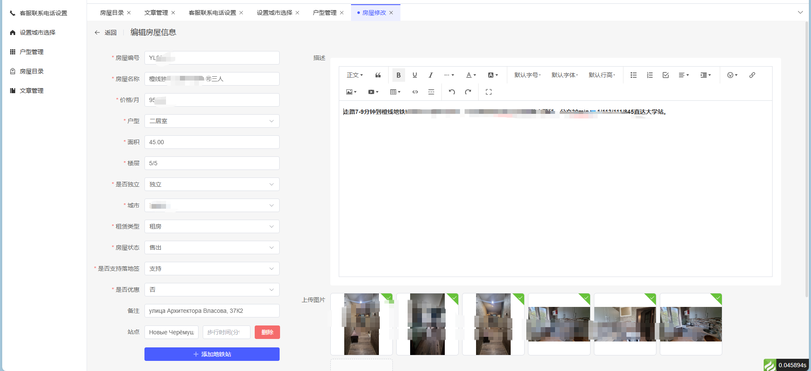The width and height of the screenshot is (811, 371).
Task: Switch to 文章管理 tab
Action: click(x=156, y=13)
